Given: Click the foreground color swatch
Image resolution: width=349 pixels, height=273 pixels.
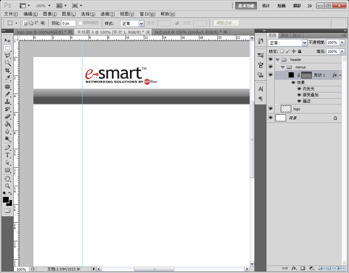Looking at the screenshot, I should click(x=5, y=199).
